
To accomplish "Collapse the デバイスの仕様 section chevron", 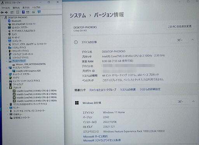I will click(x=193, y=40).
